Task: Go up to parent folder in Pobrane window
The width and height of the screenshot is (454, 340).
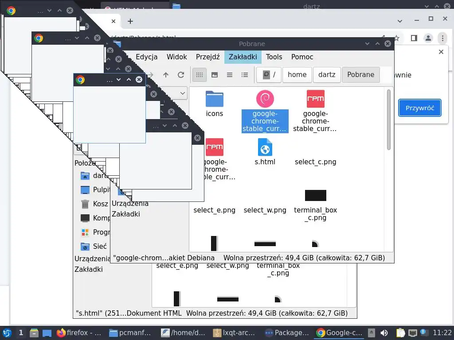Action: click(x=166, y=75)
